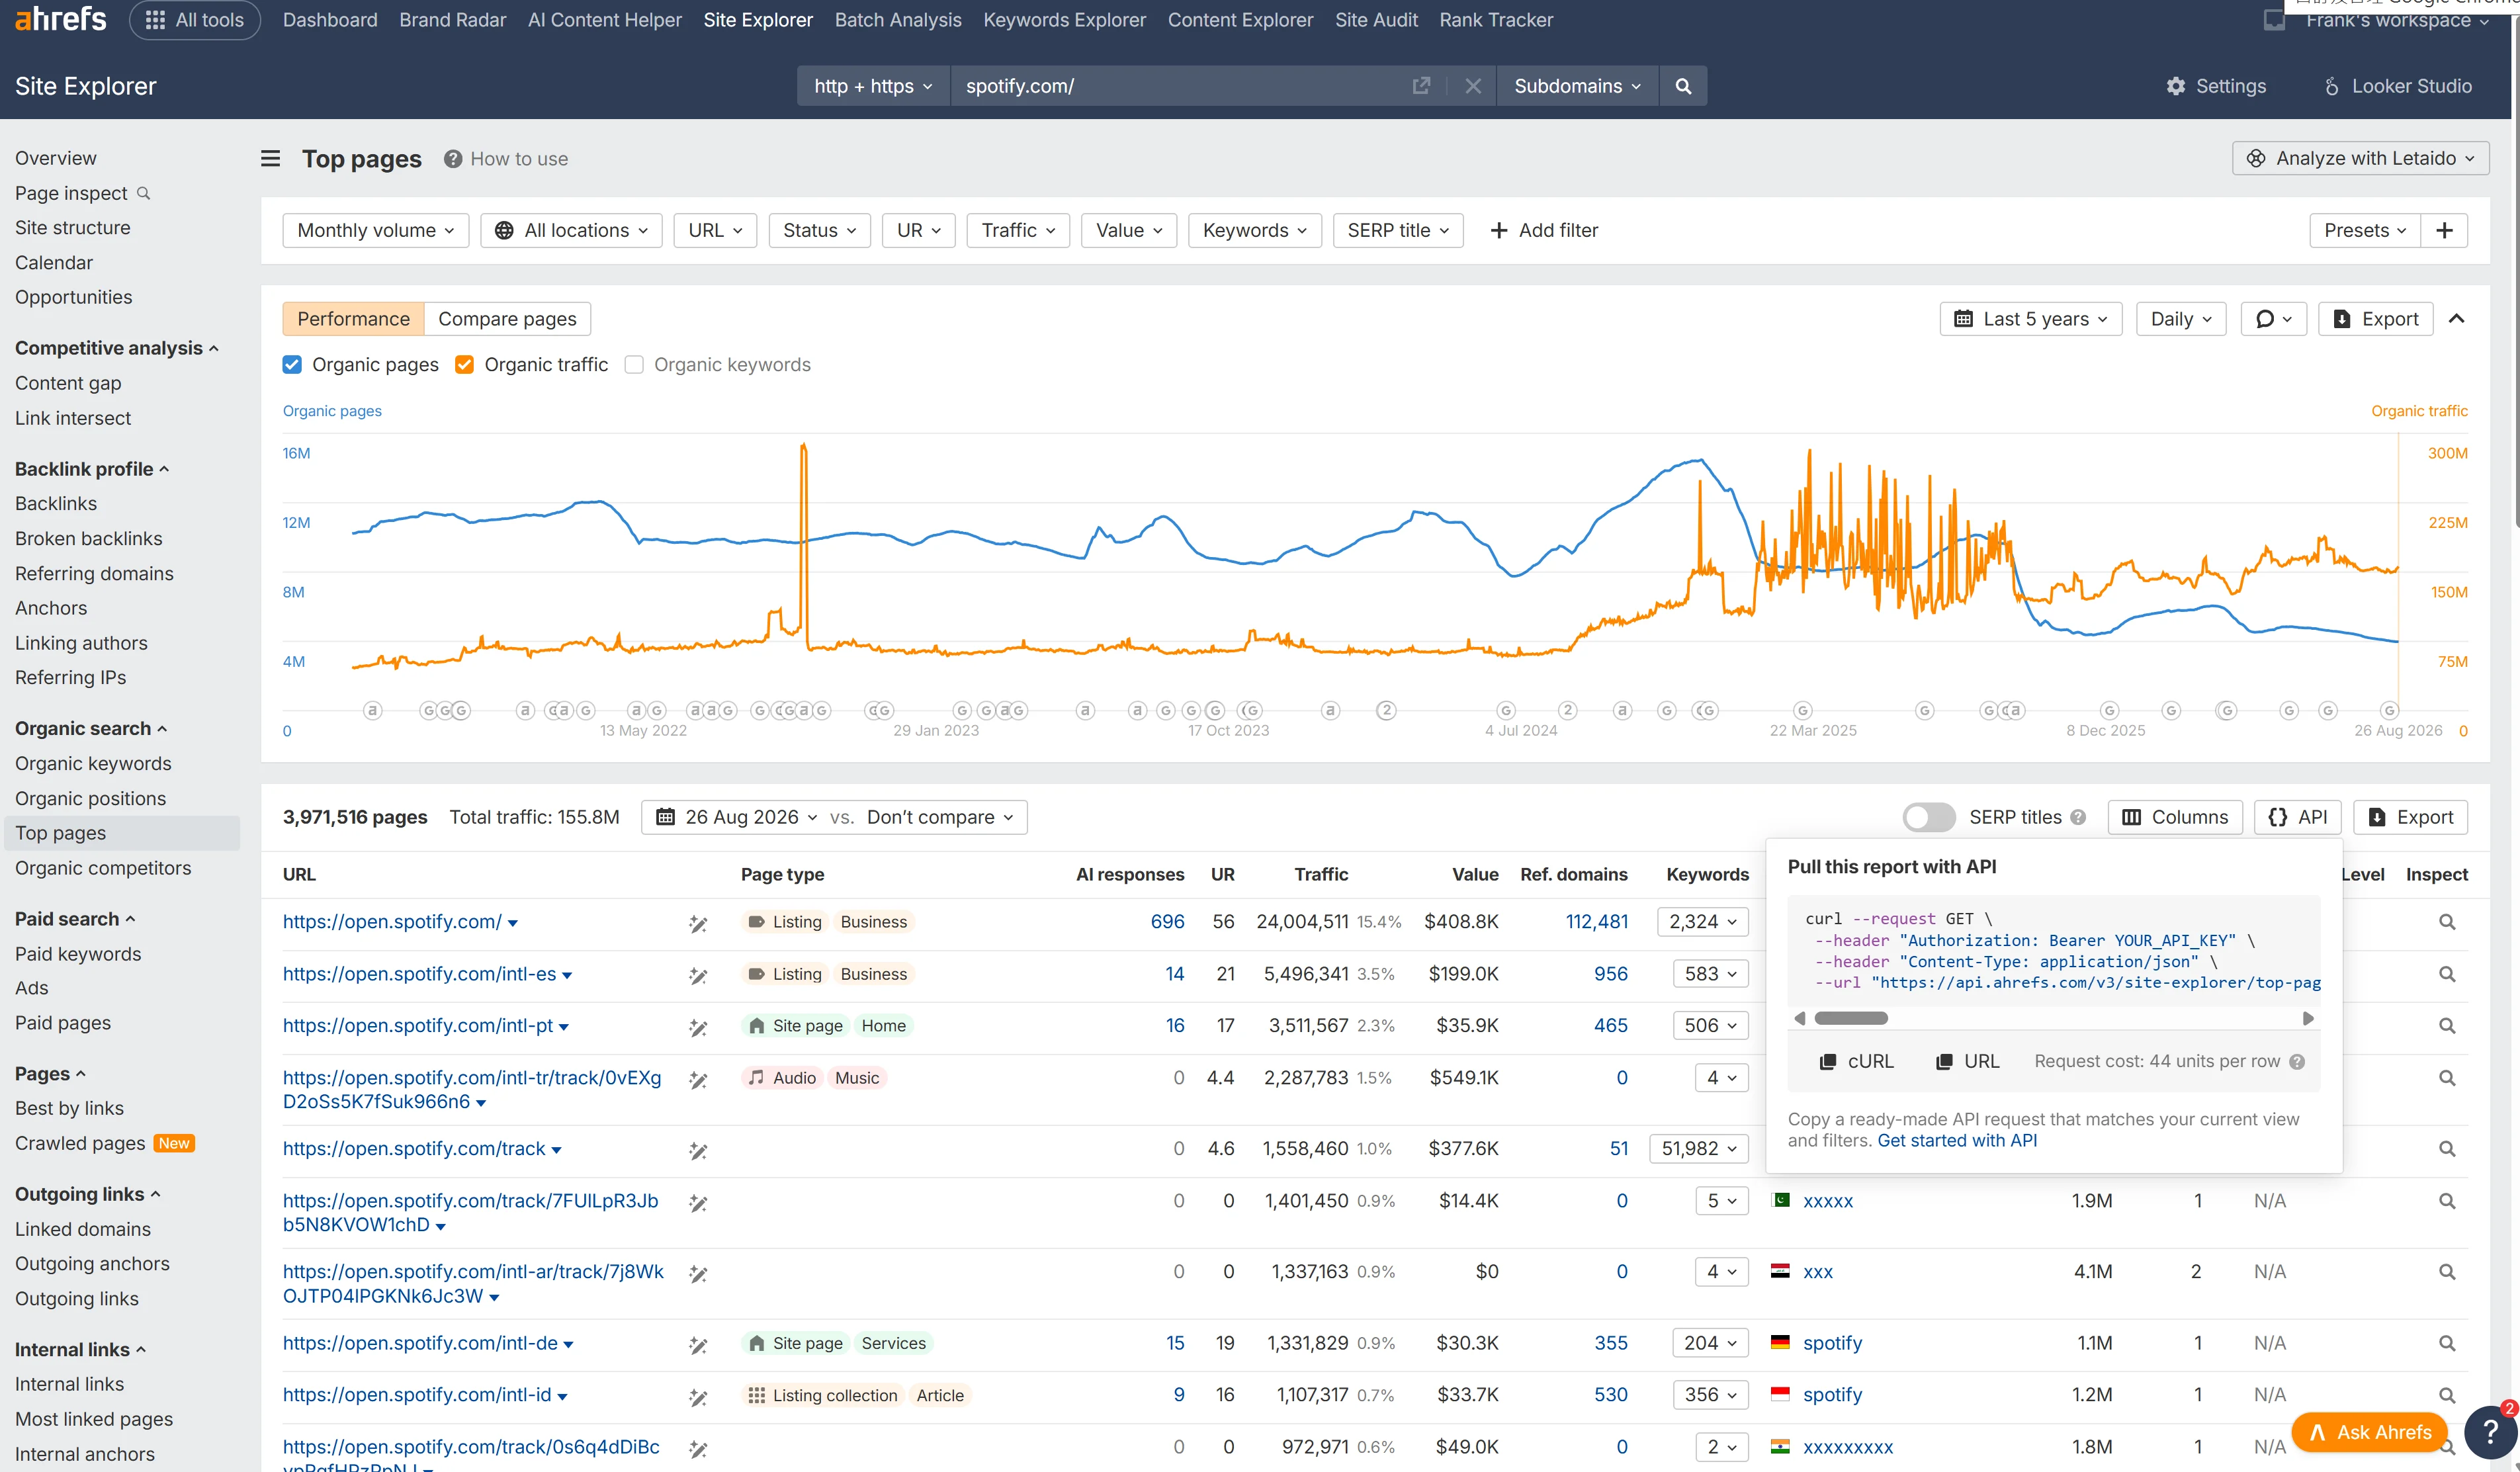The height and width of the screenshot is (1472, 2520).
Task: Open the Traffic filter dropdown
Action: [1018, 230]
